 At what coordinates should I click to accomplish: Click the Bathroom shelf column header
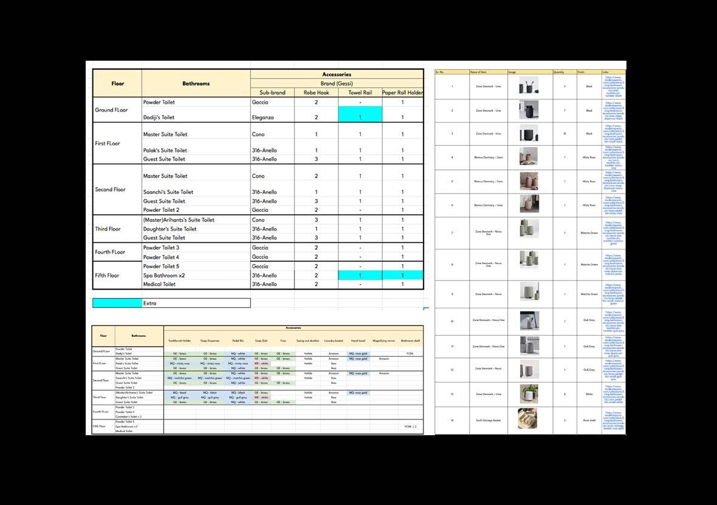click(410, 341)
